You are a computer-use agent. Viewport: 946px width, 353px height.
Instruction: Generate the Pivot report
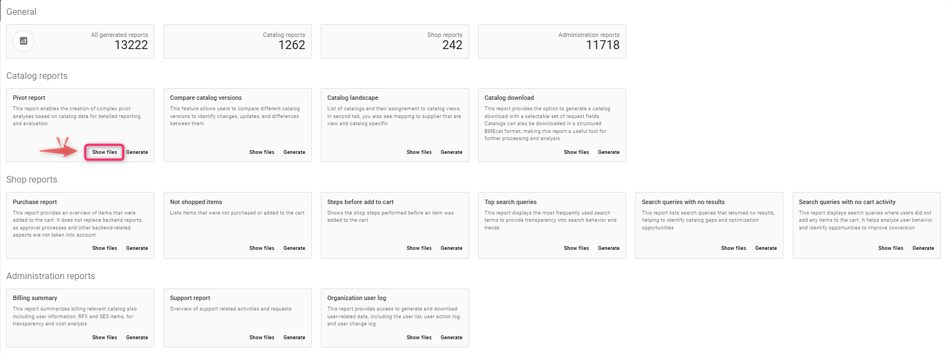[137, 152]
